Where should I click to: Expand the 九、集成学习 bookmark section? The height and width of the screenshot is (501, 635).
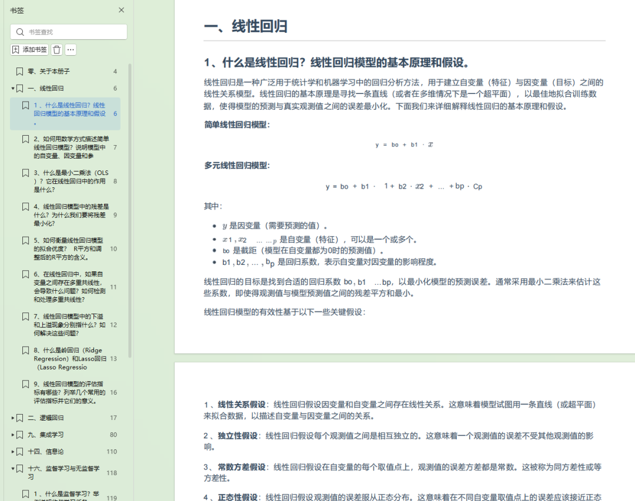12,435
